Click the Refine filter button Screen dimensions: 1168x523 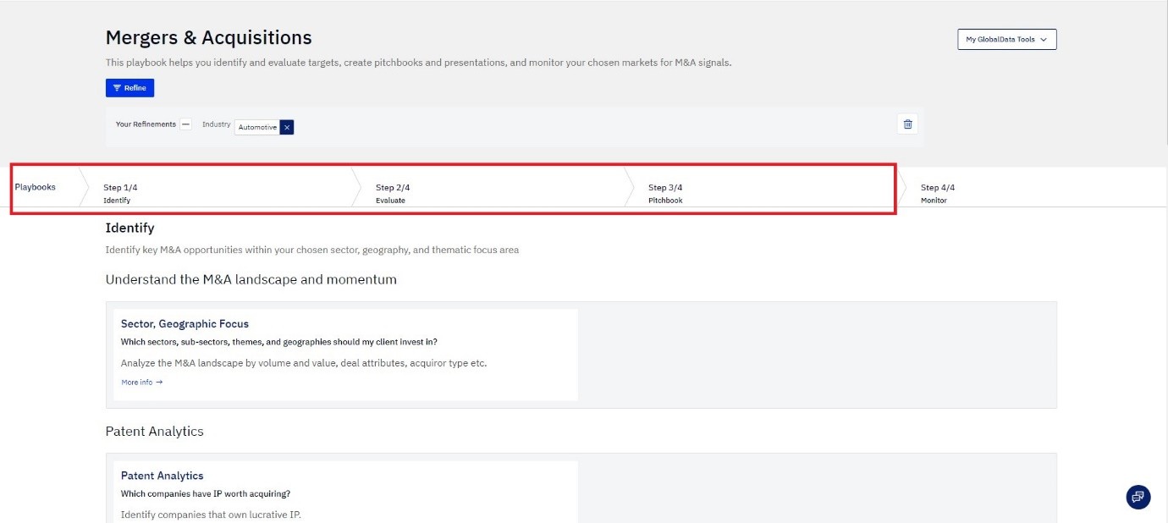tap(129, 88)
